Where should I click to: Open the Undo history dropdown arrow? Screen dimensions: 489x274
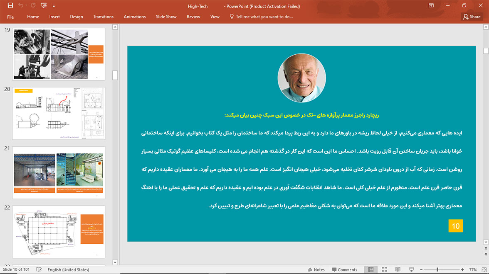pyautogui.click(x=26, y=6)
